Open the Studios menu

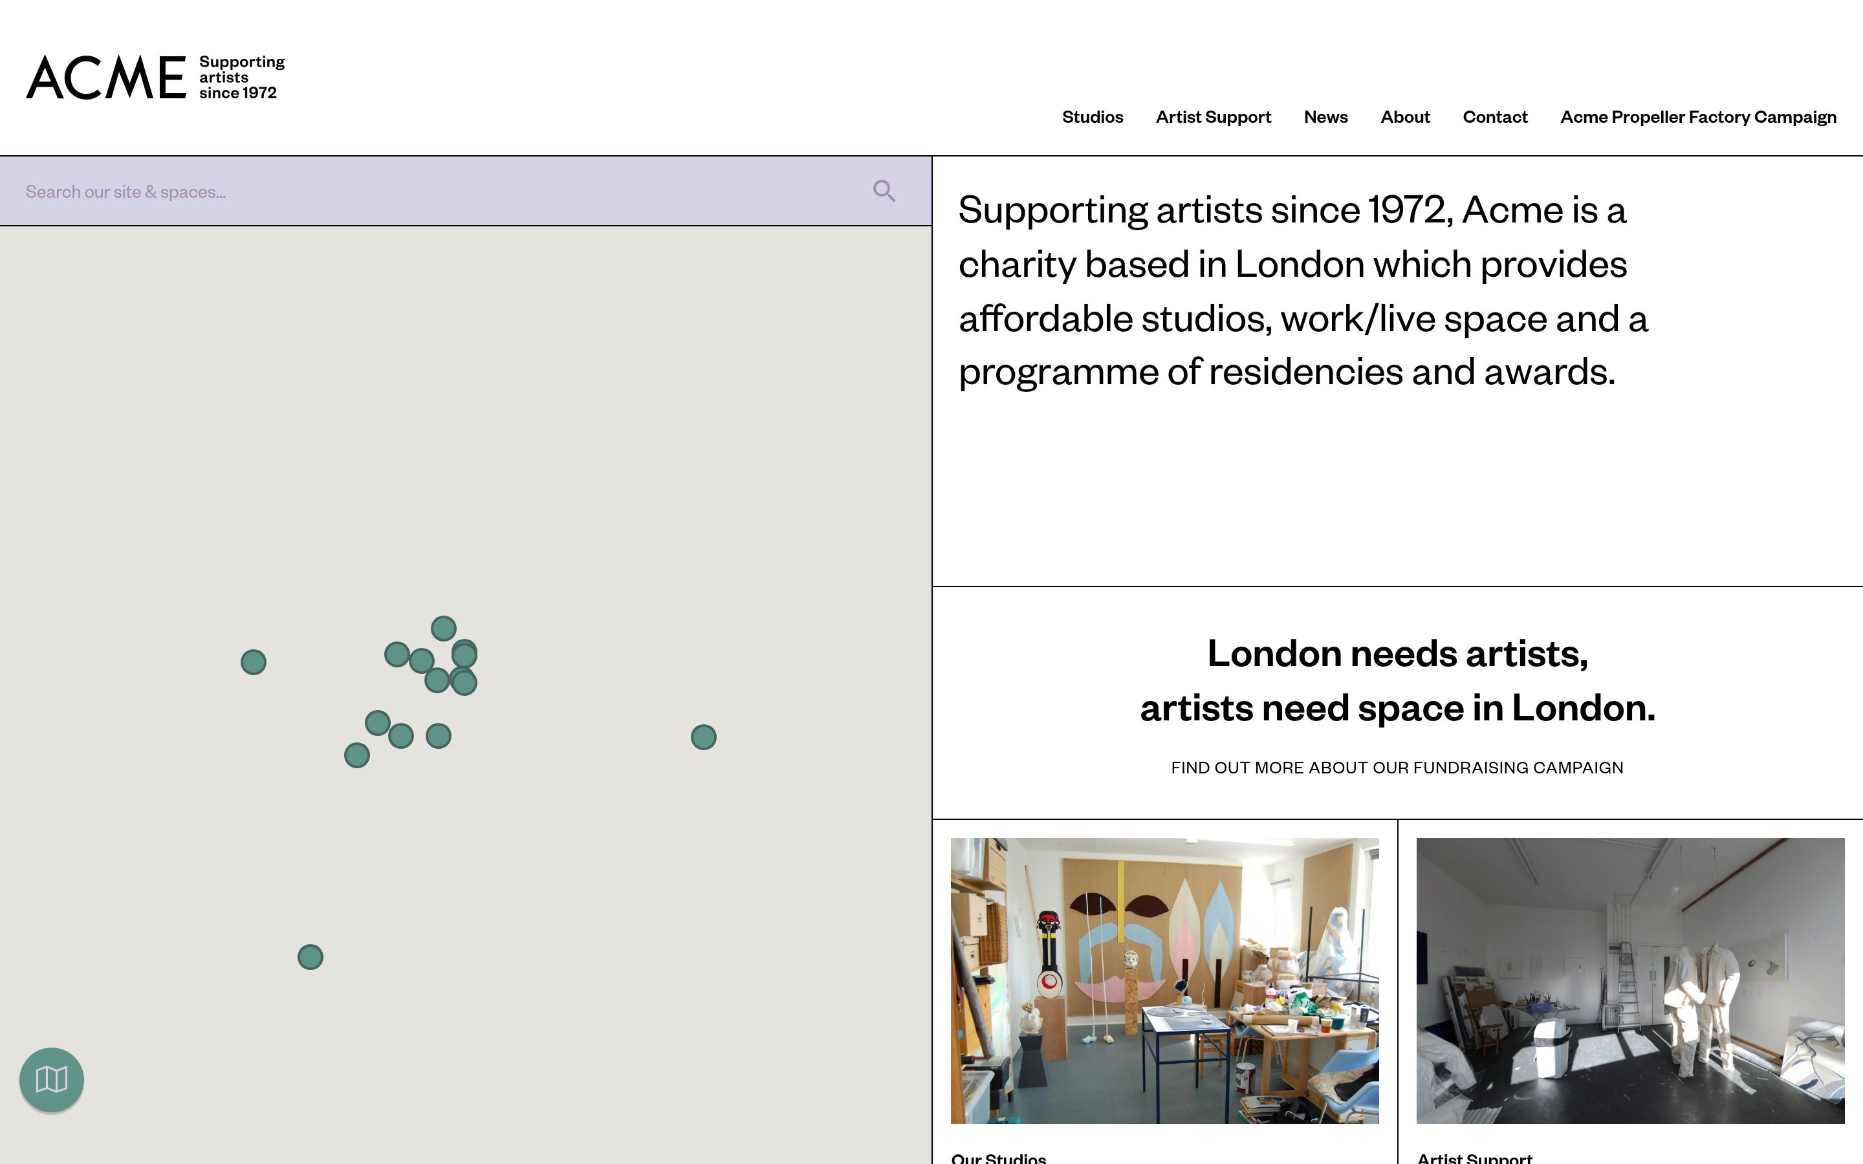[1092, 117]
